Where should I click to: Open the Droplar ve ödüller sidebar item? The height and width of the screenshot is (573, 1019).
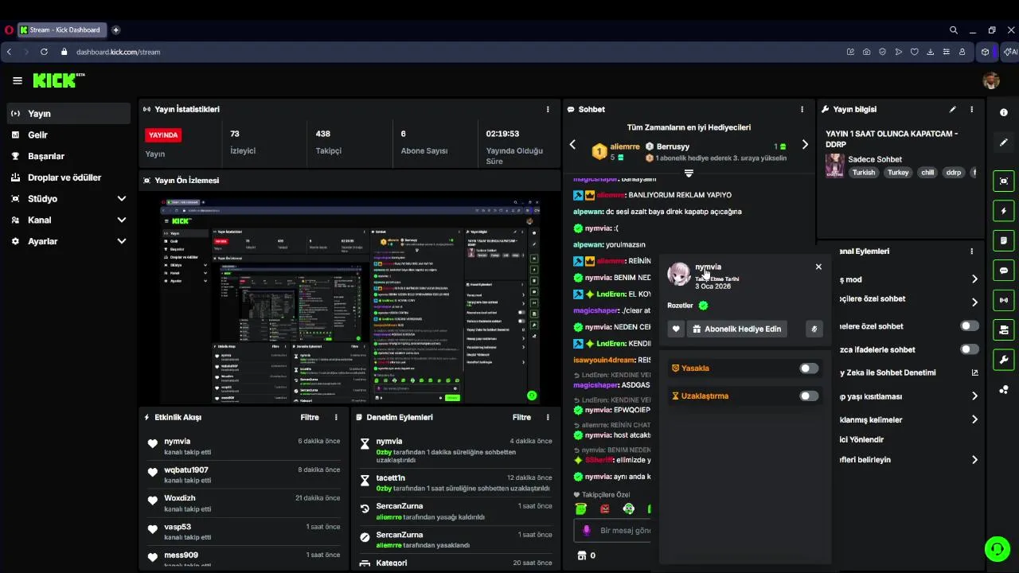click(68, 177)
